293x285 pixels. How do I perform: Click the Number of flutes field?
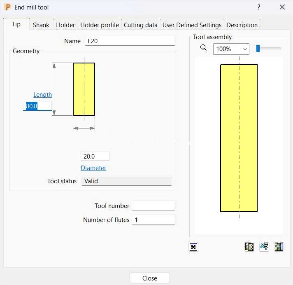[153, 220]
